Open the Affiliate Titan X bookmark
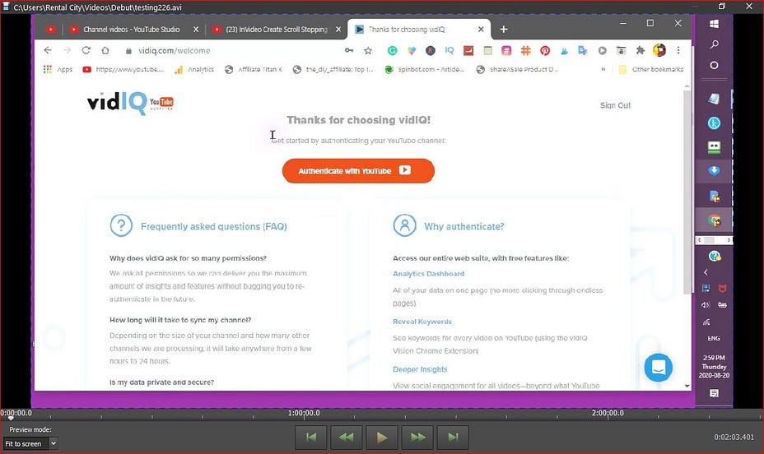Image resolution: width=764 pixels, height=454 pixels. click(x=254, y=70)
